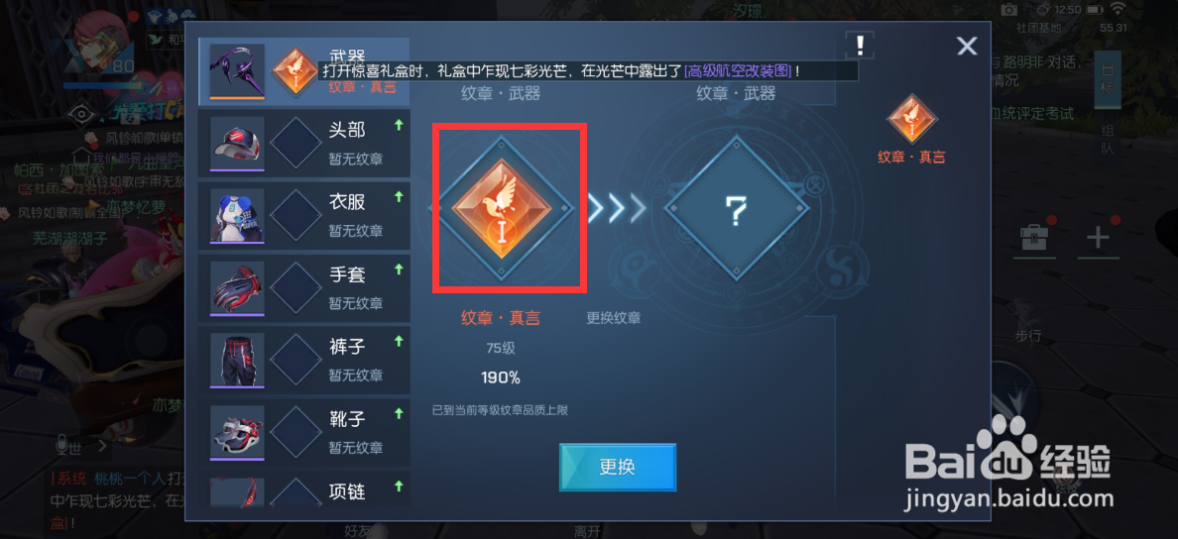Select the 纹章·真言 emblem in the right inventory
This screenshot has width=1178, height=539.
coord(912,119)
